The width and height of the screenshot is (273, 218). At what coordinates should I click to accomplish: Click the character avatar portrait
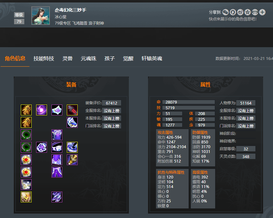(x=41, y=16)
